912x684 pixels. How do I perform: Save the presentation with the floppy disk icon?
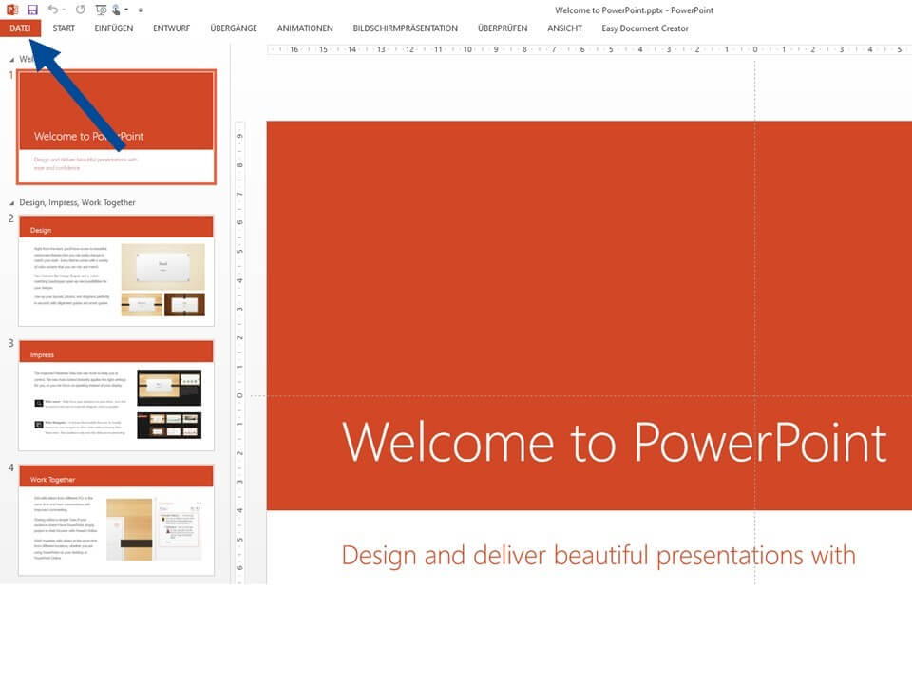32,9
